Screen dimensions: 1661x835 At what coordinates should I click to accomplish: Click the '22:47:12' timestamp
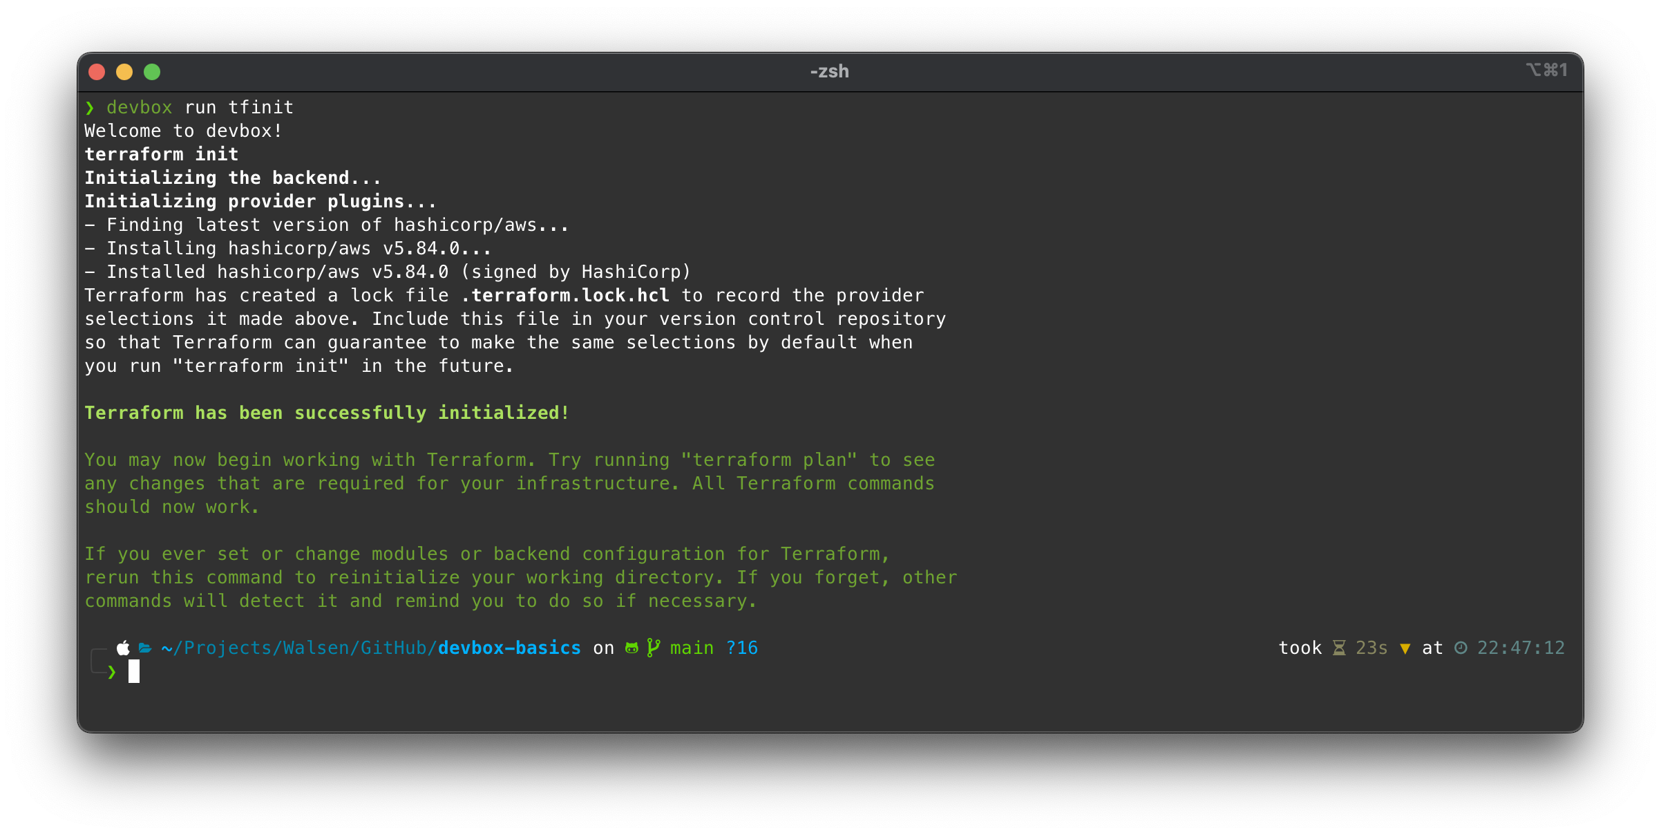point(1521,648)
